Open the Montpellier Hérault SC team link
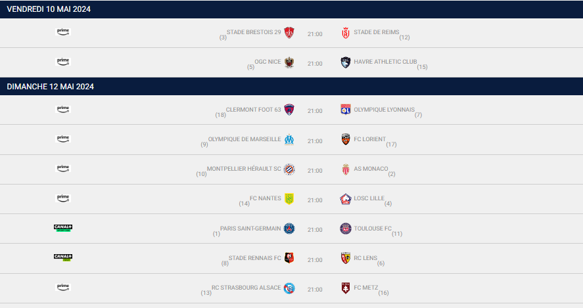The height and width of the screenshot is (308, 583). pyautogui.click(x=244, y=169)
